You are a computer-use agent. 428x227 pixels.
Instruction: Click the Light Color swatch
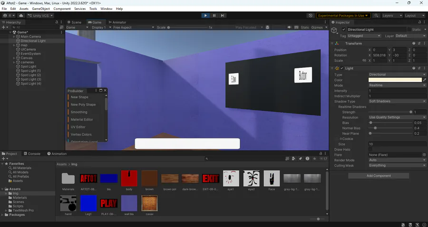point(395,80)
